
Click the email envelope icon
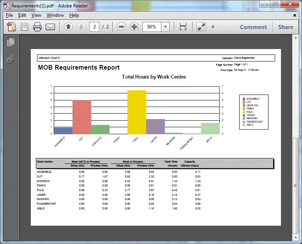pos(50,27)
